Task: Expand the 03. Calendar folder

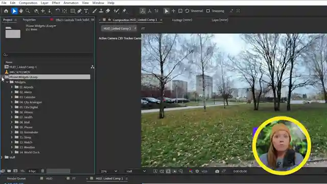Action: 12,97
